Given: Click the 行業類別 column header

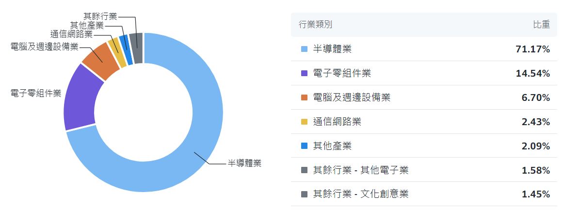Looking at the screenshot, I should click(x=316, y=25).
